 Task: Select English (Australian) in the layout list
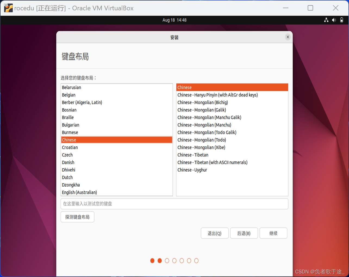tap(117, 192)
